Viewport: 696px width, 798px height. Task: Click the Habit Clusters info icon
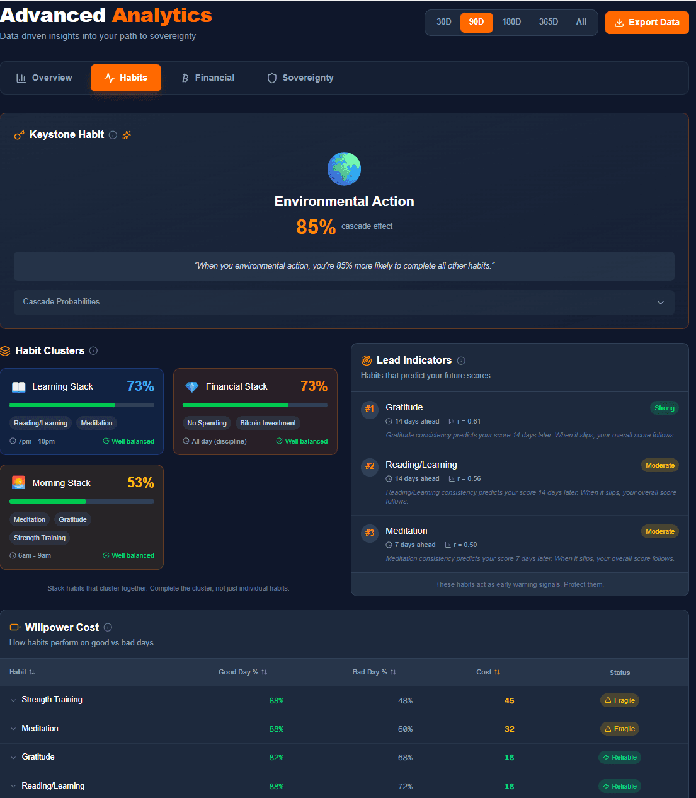[93, 350]
